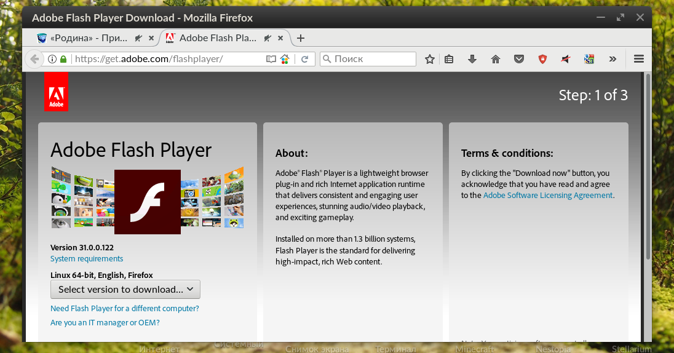
Task: Click the Version 31.0.0.122 text
Action: [x=82, y=248]
